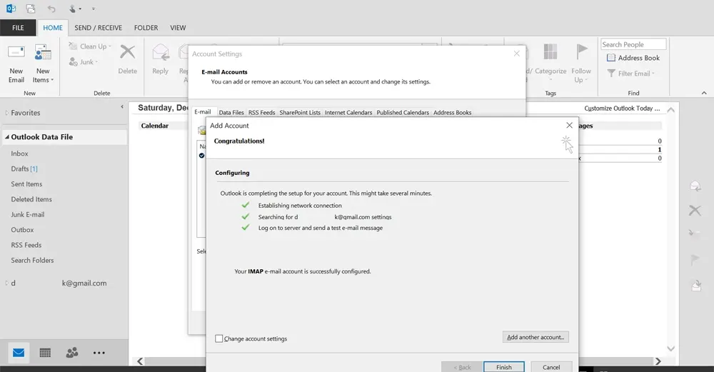Open the New Items menu
The image size is (714, 372).
(x=43, y=64)
